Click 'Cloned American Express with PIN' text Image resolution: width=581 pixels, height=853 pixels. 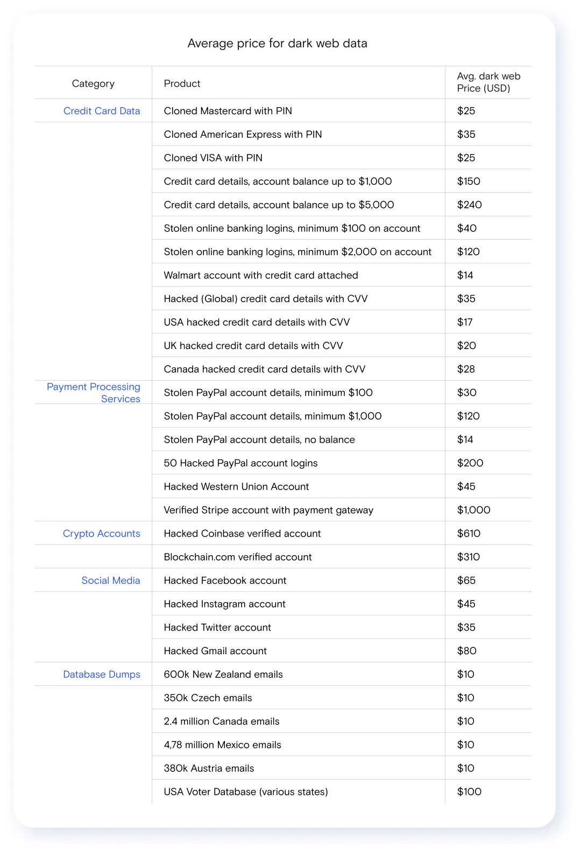tap(243, 135)
